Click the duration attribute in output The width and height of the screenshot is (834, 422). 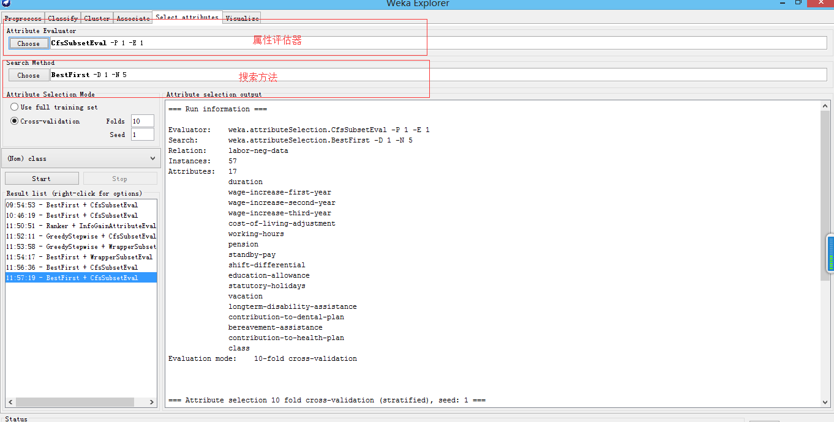246,182
